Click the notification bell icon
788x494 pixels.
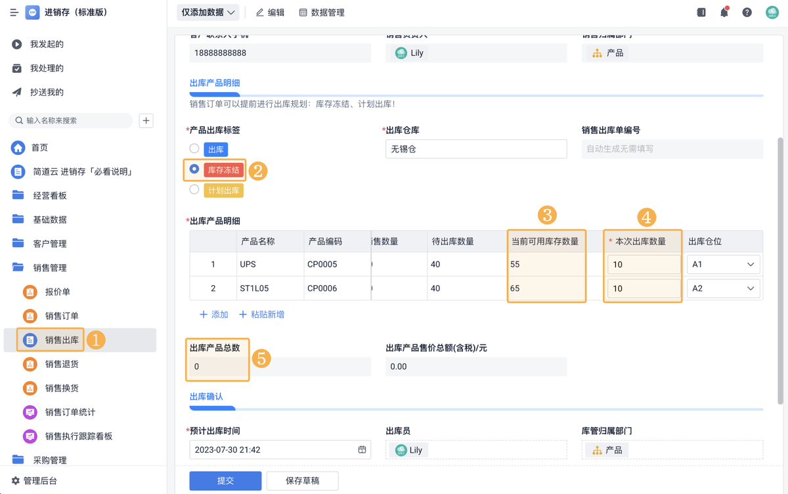click(724, 12)
